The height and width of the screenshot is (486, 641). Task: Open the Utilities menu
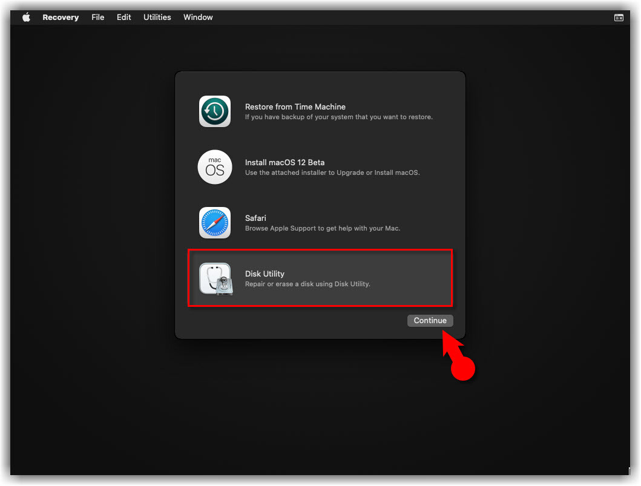click(x=157, y=17)
